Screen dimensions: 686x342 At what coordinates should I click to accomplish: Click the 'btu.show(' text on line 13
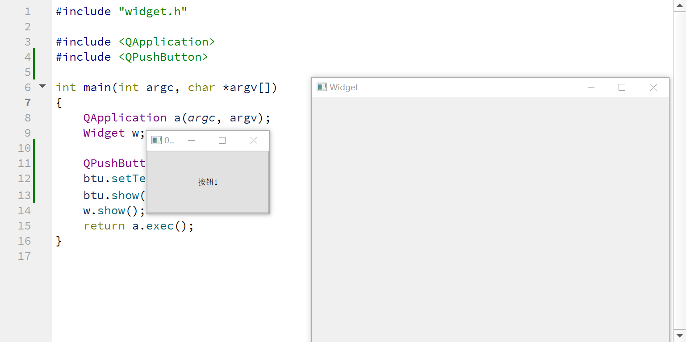114,195
